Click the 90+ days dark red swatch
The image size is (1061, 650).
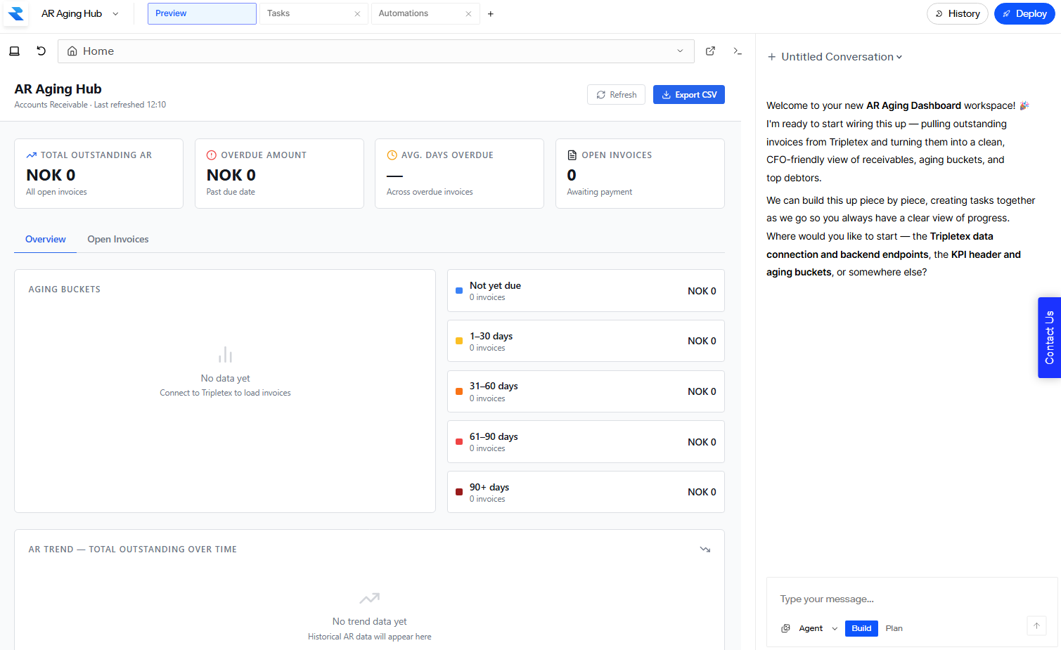click(459, 493)
